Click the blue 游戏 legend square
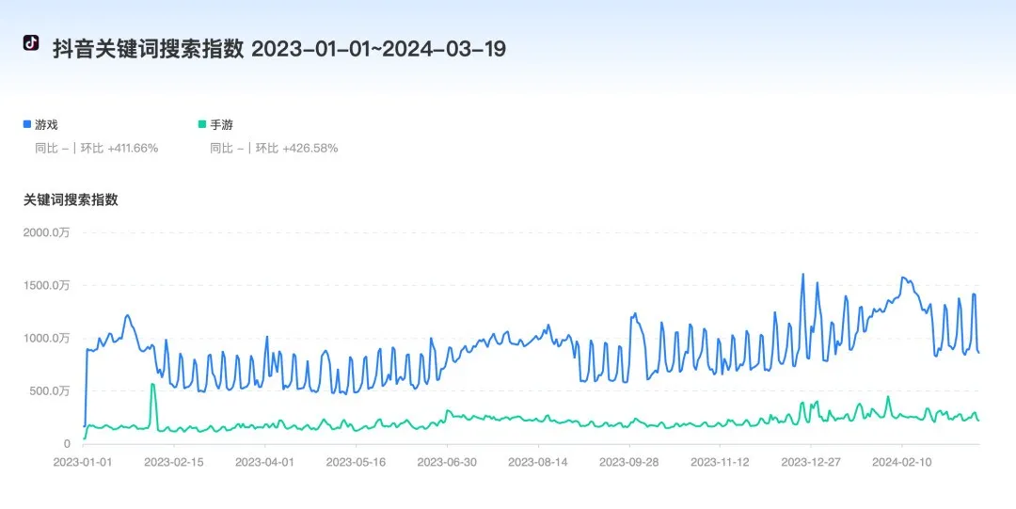Screen dimensions: 1016x509 pos(27,123)
